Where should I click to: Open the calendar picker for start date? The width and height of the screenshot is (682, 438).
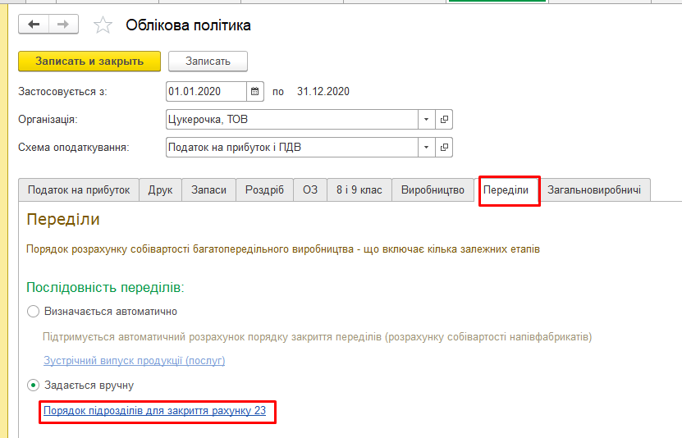[x=255, y=91]
